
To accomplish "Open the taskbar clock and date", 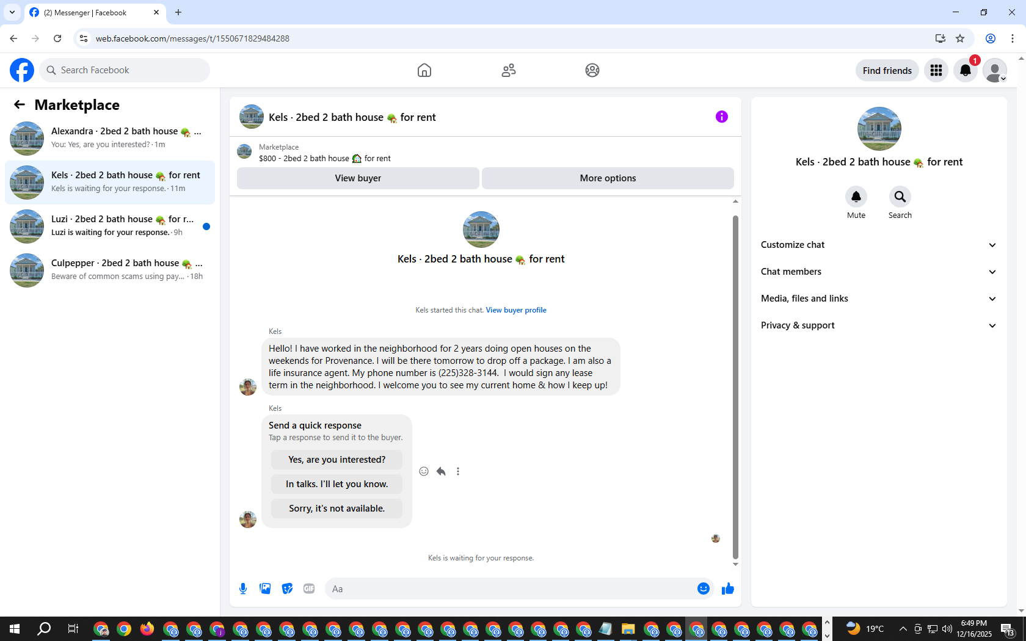I will 974,629.
